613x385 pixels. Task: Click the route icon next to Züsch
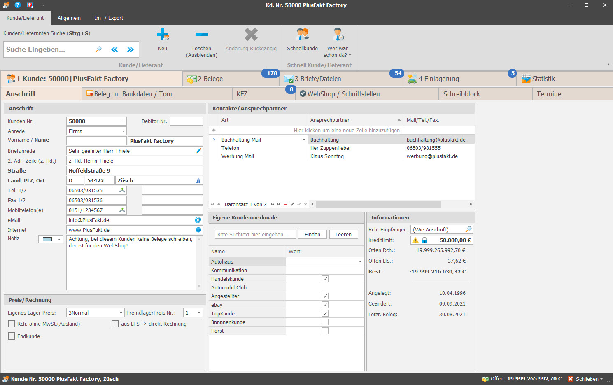click(x=198, y=180)
